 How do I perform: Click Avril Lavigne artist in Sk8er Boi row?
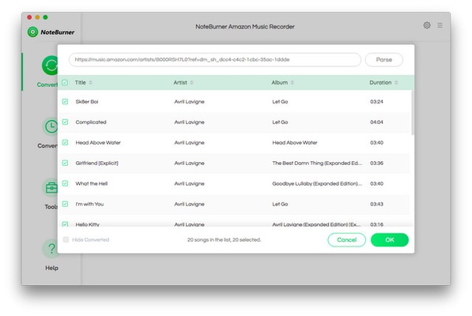pyautogui.click(x=189, y=102)
